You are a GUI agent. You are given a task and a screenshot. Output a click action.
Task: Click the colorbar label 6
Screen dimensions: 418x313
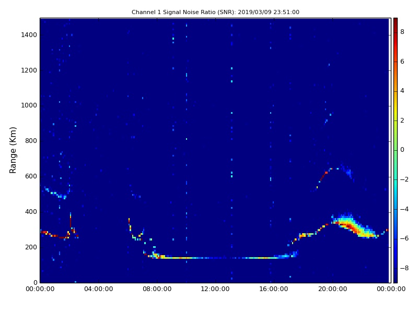click(x=402, y=62)
